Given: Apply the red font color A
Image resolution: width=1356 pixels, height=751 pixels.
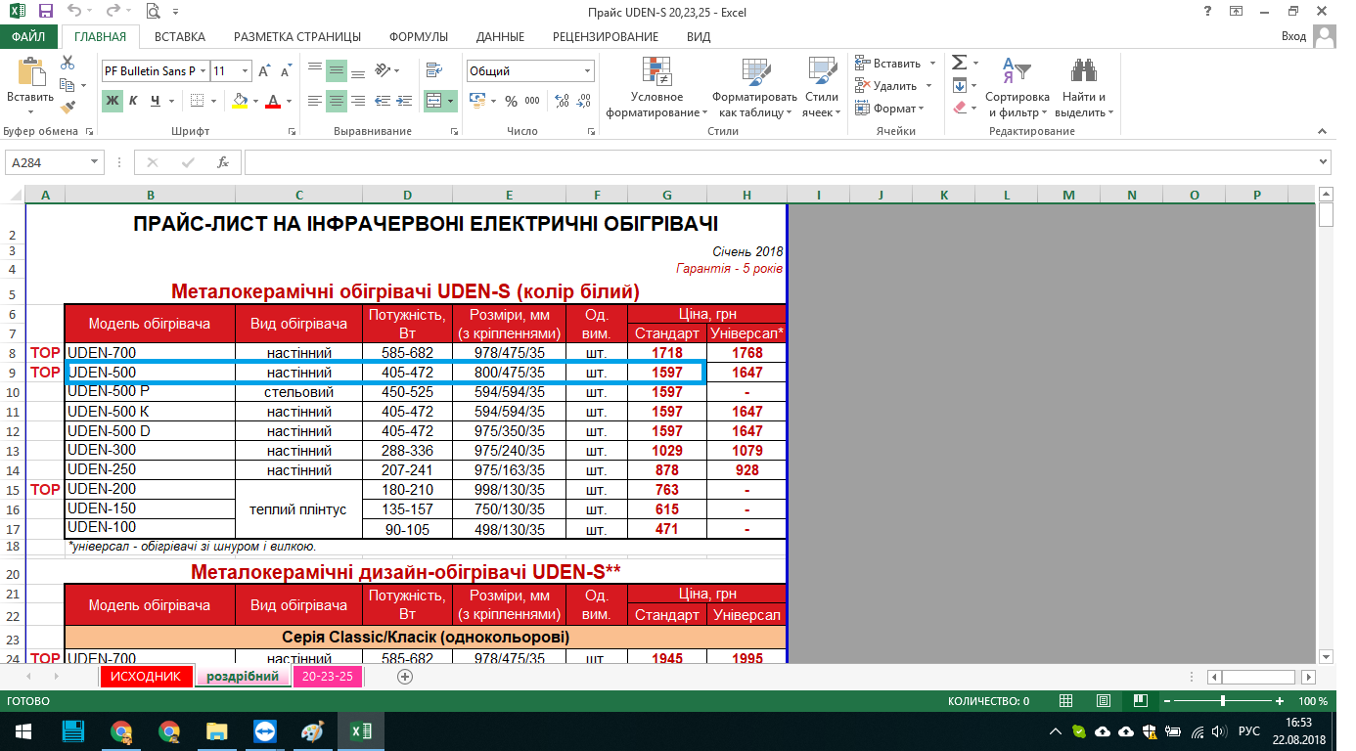Looking at the screenshot, I should [x=273, y=101].
